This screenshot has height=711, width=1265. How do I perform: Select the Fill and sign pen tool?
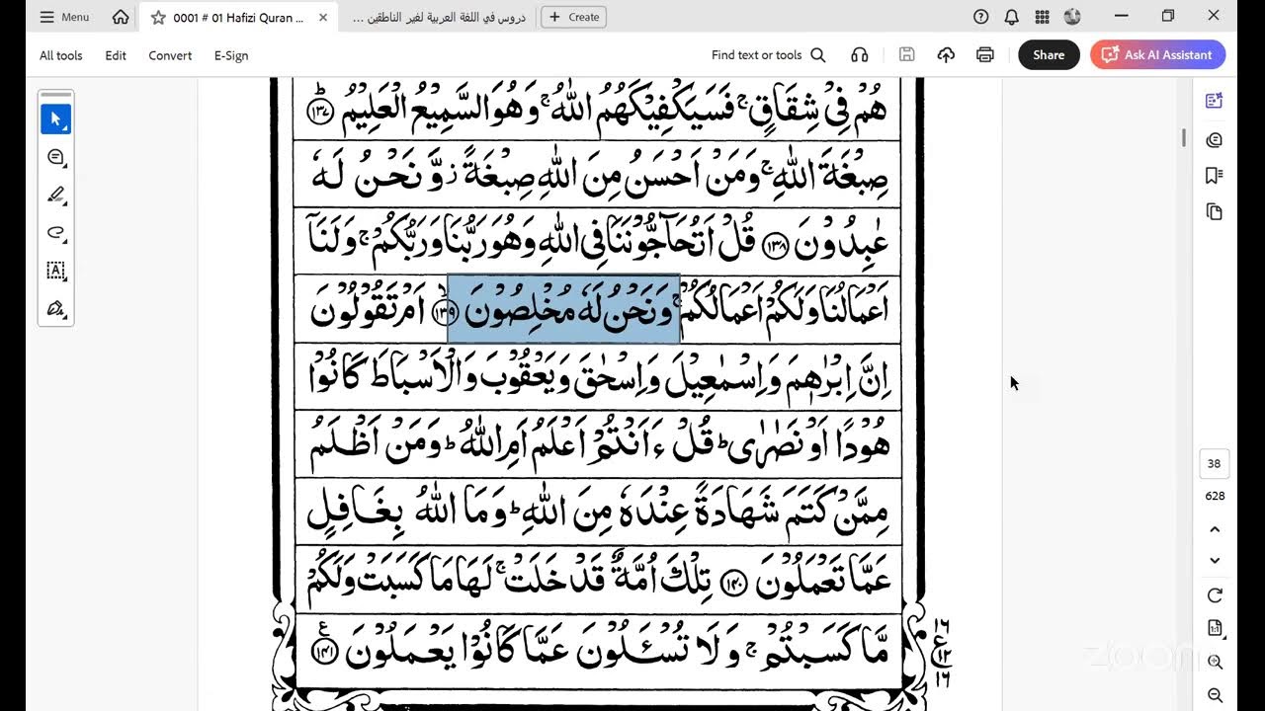[x=55, y=309]
